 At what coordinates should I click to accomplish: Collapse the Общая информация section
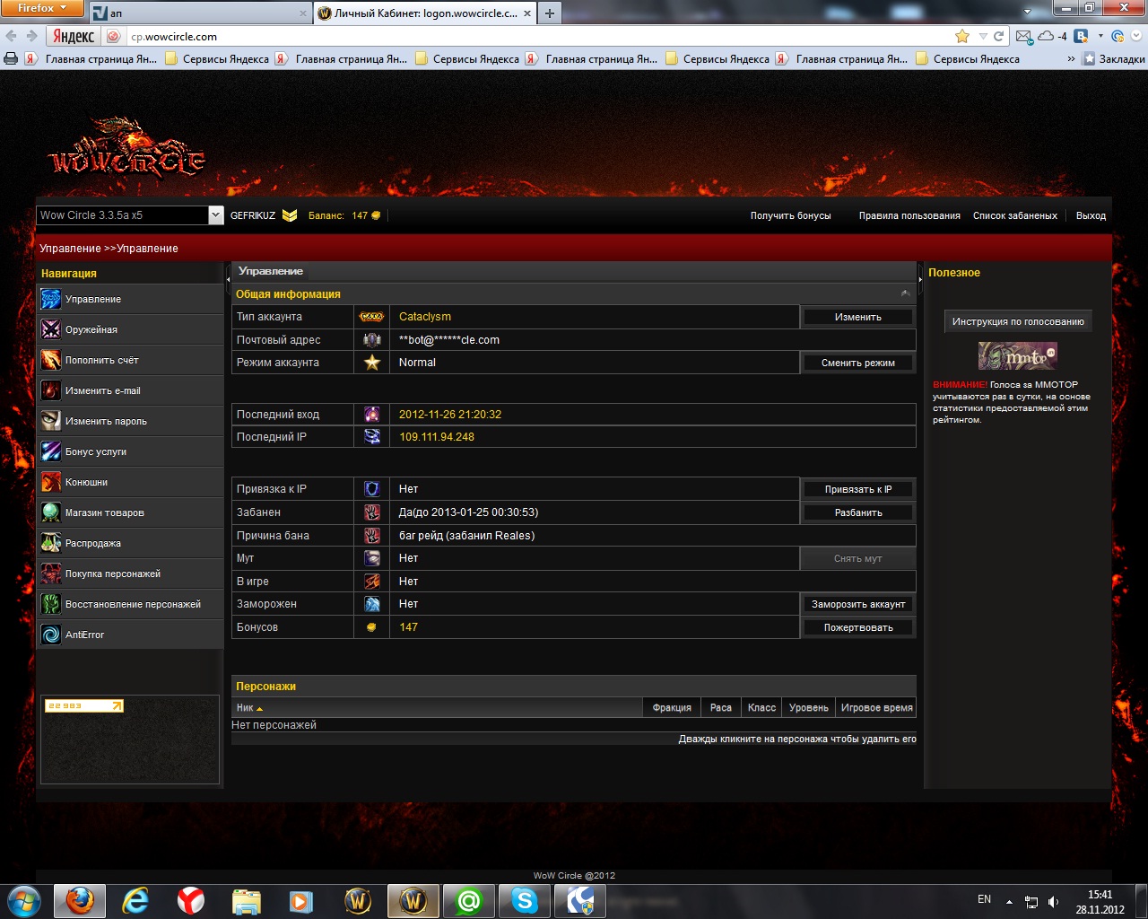click(x=905, y=293)
